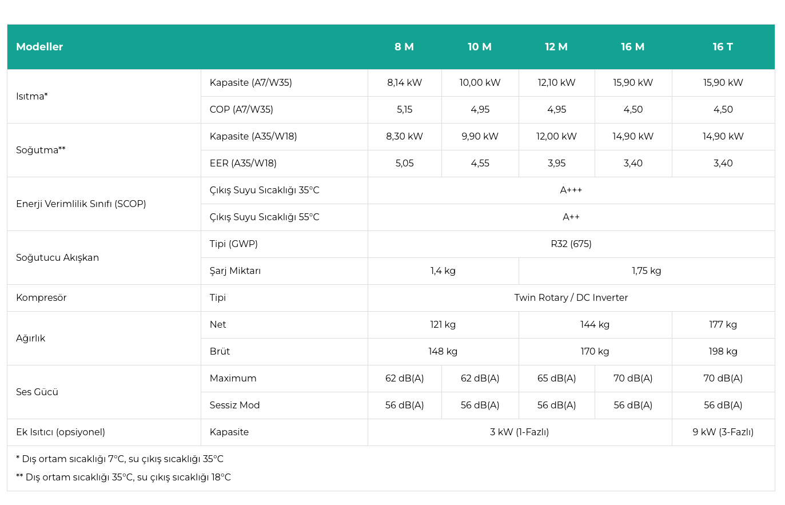The width and height of the screenshot is (785, 505).
Task: Click the "12,00 kW" cooling capacity cell
Action: (556, 136)
